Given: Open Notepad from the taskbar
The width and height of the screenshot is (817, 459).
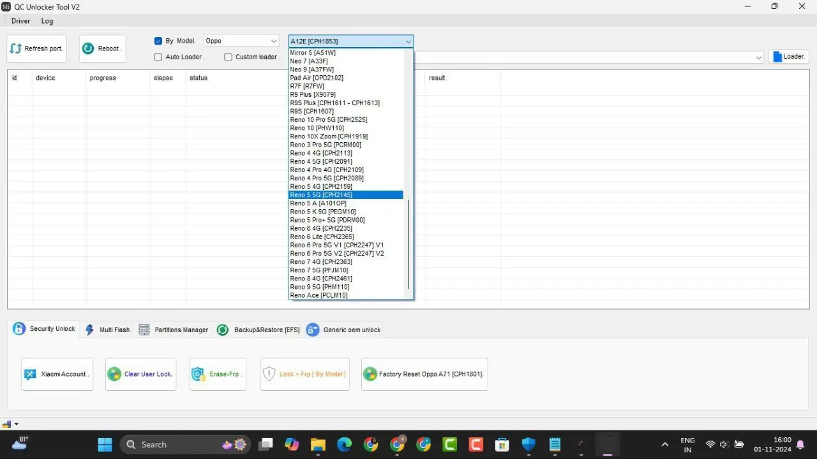Looking at the screenshot, I should pos(555,444).
